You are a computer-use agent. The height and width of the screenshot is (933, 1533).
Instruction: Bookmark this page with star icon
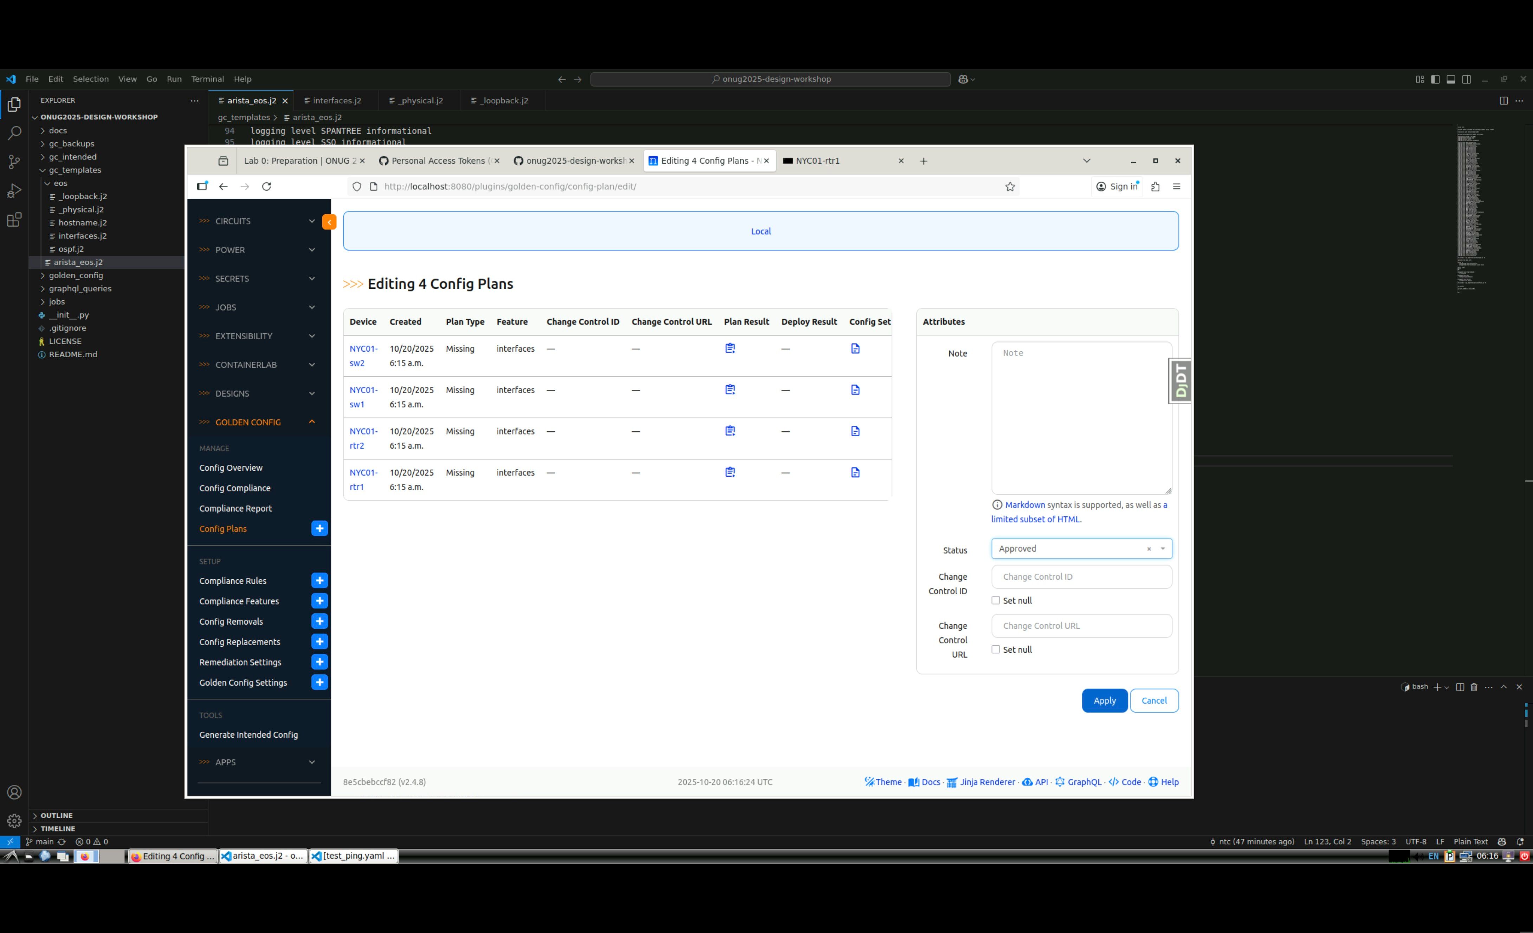click(x=1010, y=187)
